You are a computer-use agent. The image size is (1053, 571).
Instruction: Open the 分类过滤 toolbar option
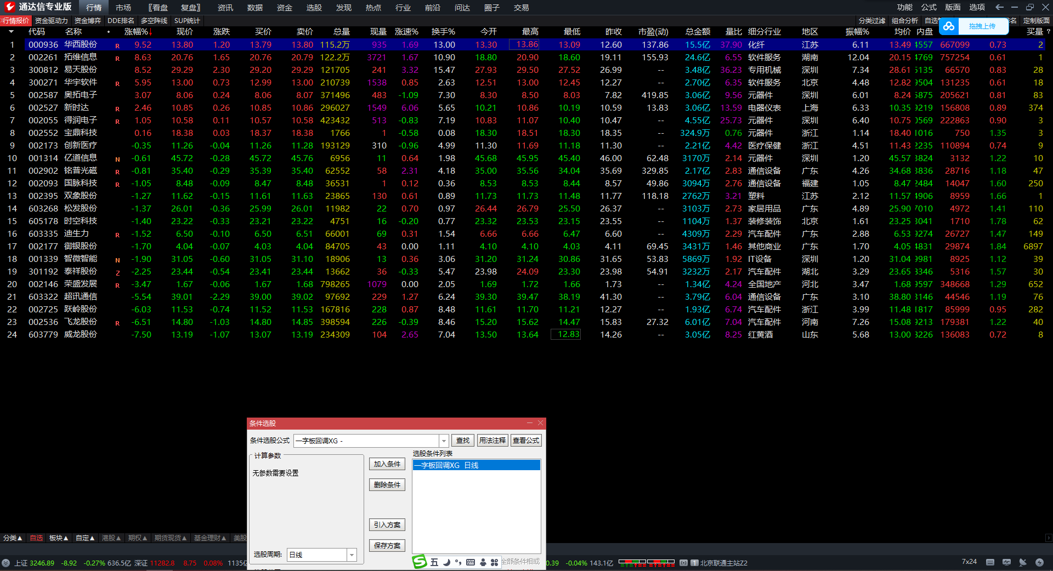click(x=872, y=21)
